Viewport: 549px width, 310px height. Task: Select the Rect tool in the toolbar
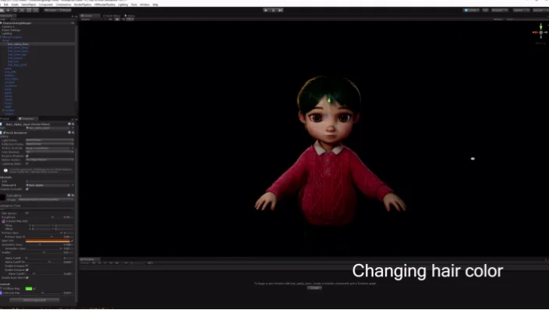click(29, 10)
